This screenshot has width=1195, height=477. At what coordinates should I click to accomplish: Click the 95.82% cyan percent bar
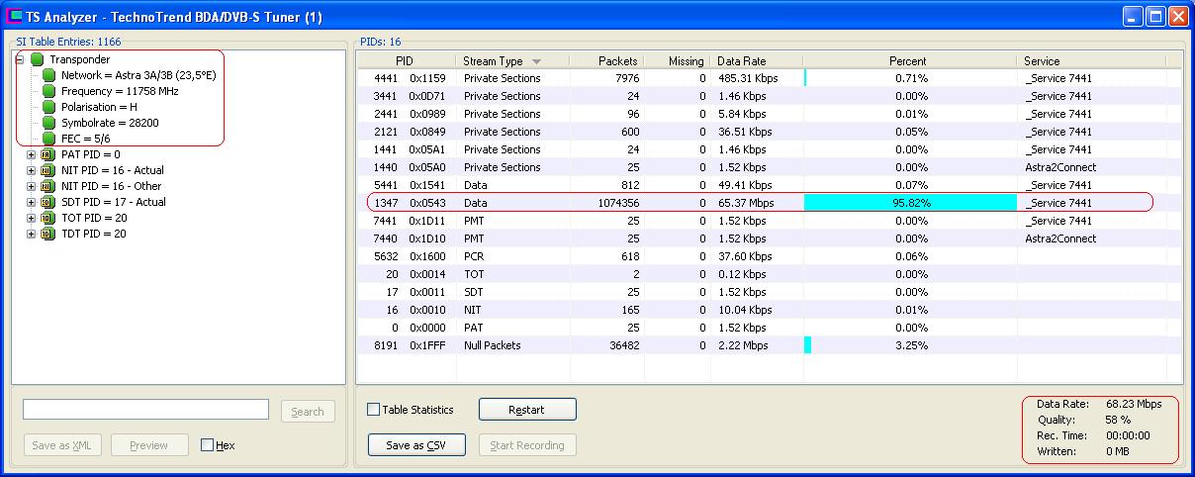pyautogui.click(x=910, y=203)
